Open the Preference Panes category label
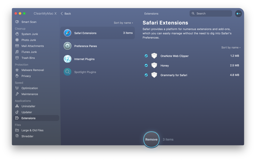This screenshot has height=161, width=256. pyautogui.click(x=85, y=46)
